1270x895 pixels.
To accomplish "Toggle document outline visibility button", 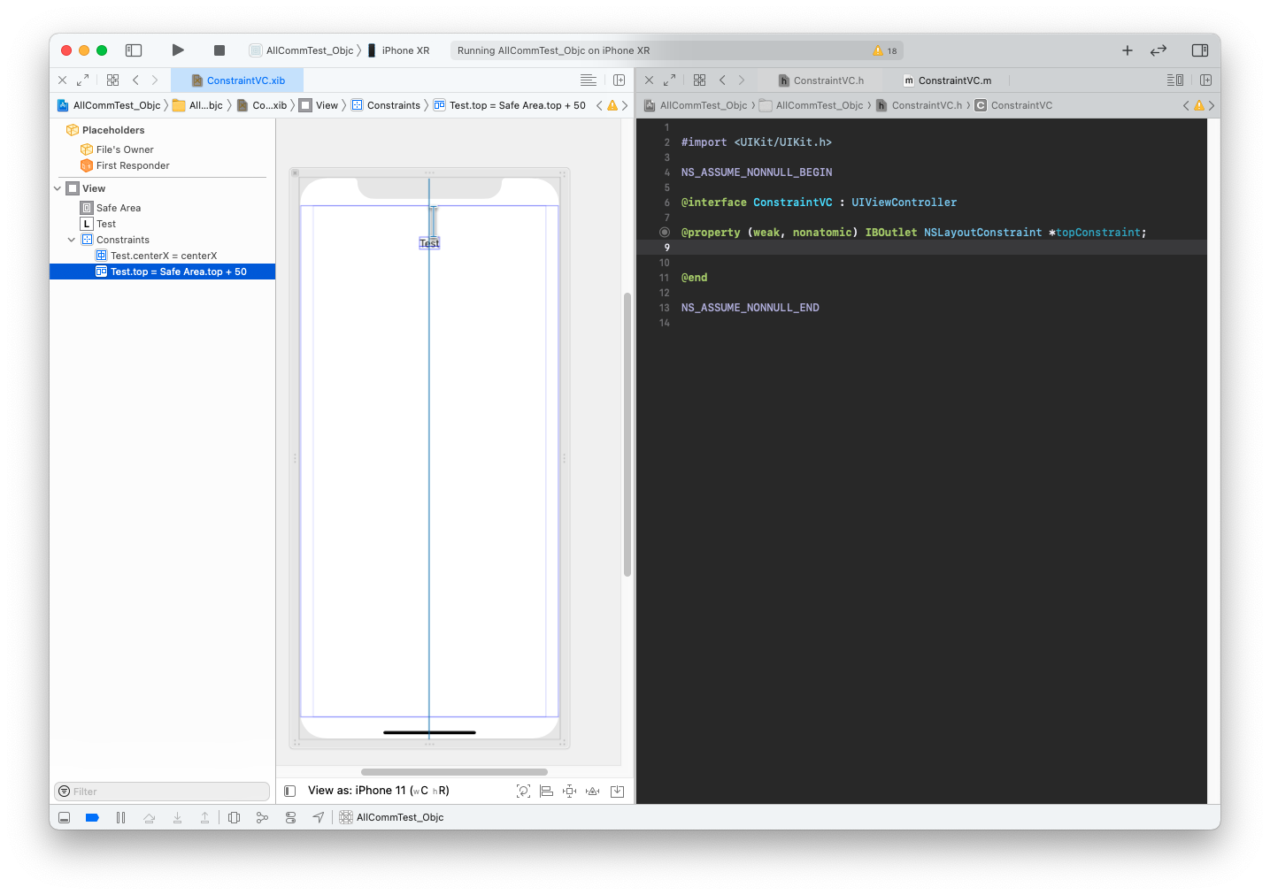I will (x=289, y=791).
